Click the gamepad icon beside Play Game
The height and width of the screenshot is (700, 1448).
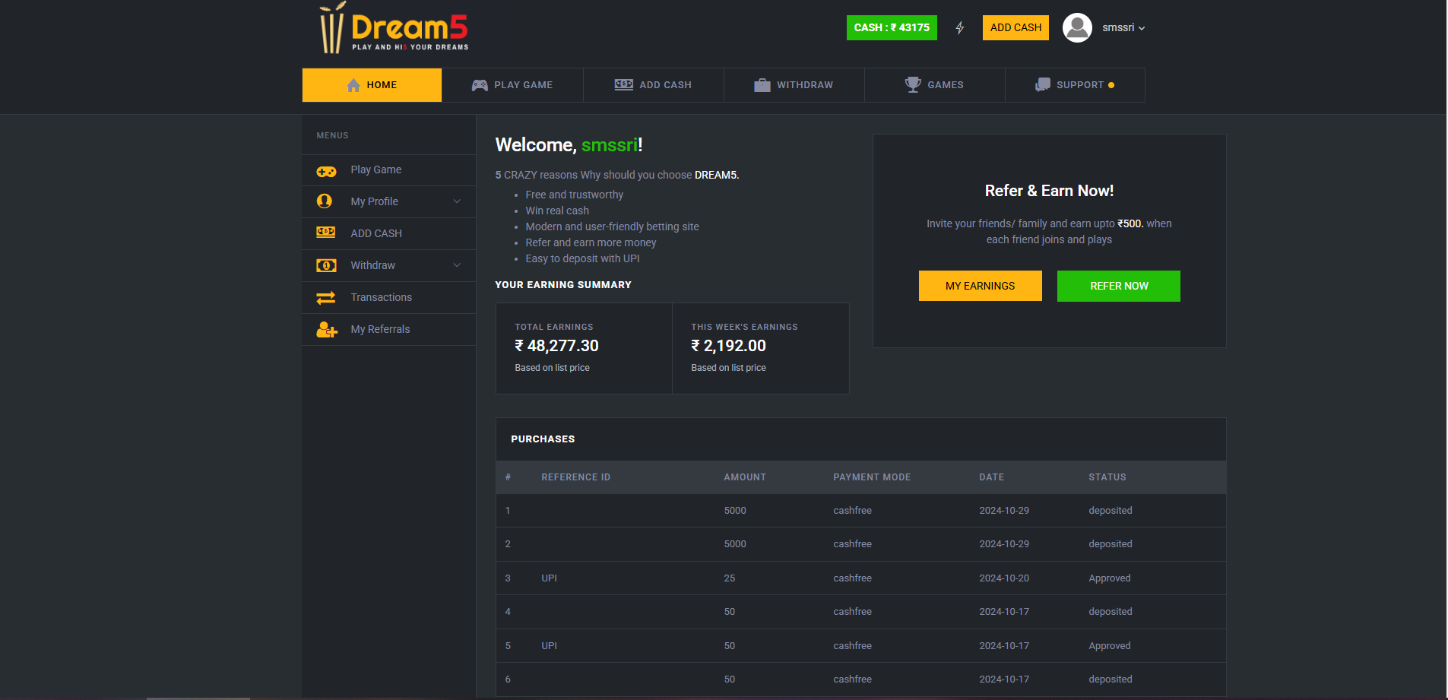pos(326,170)
